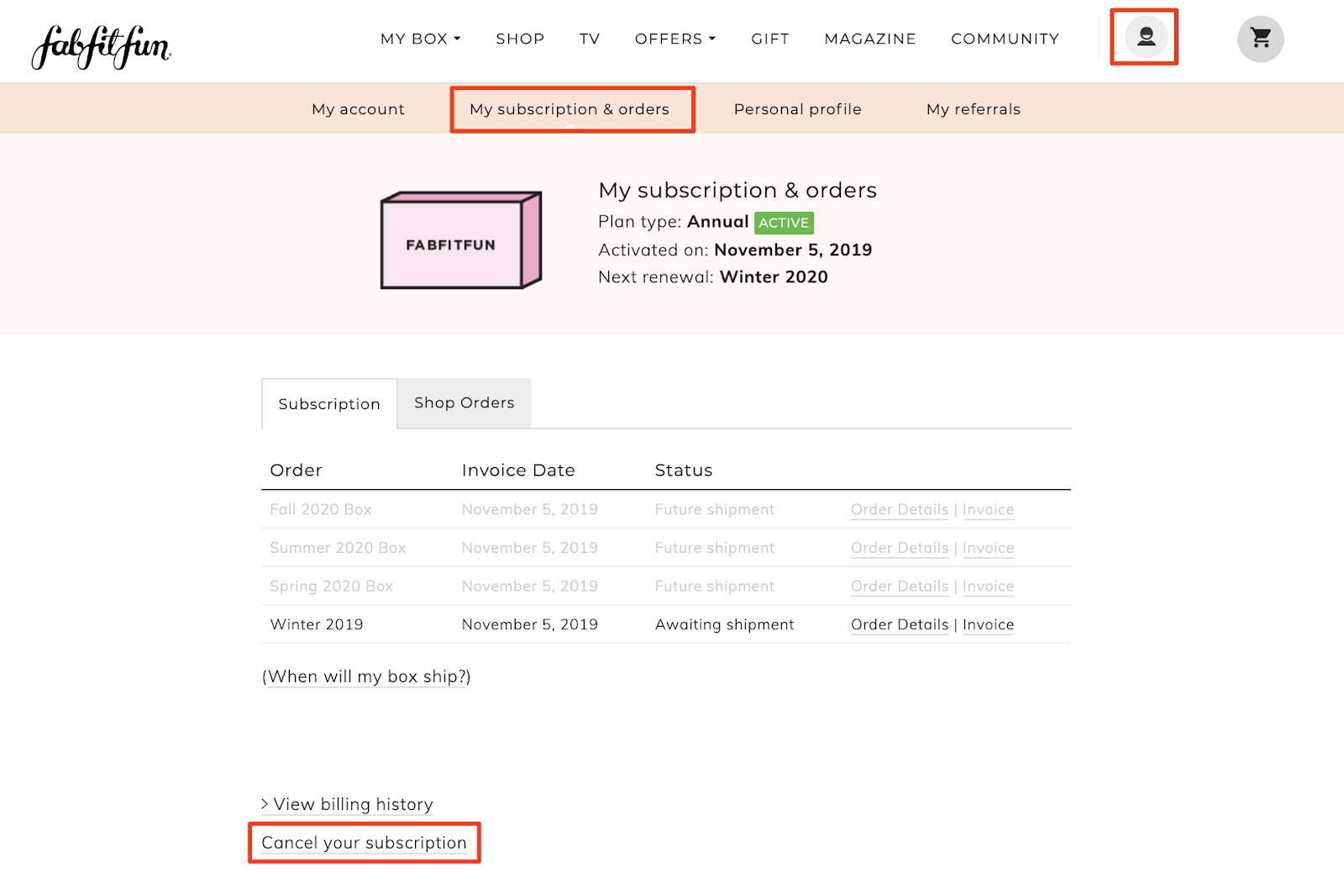Image resolution: width=1344 pixels, height=894 pixels.
Task: Click the Status column header
Action: click(684, 471)
